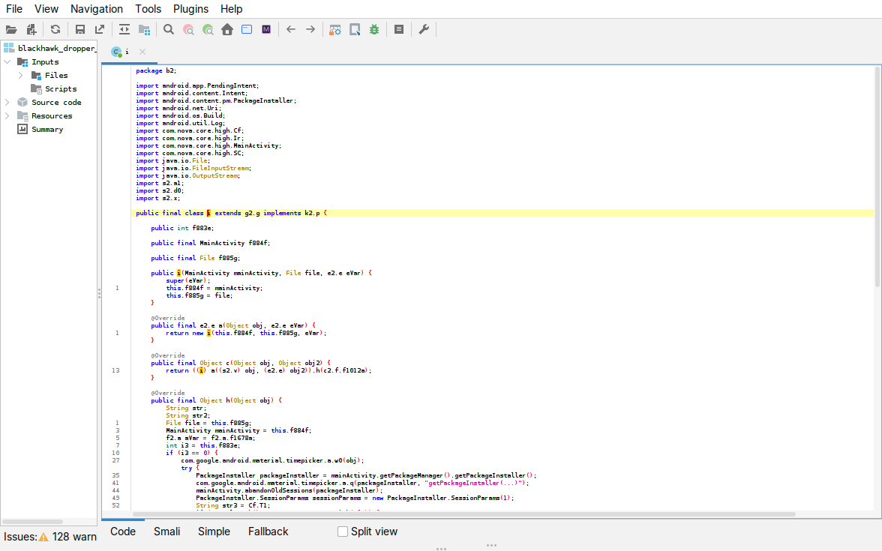Click the code editor vertical scrollbar
The height and width of the screenshot is (551, 882).
click(877, 177)
